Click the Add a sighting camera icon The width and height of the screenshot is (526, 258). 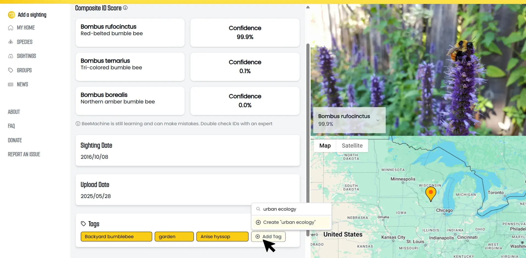(11, 15)
